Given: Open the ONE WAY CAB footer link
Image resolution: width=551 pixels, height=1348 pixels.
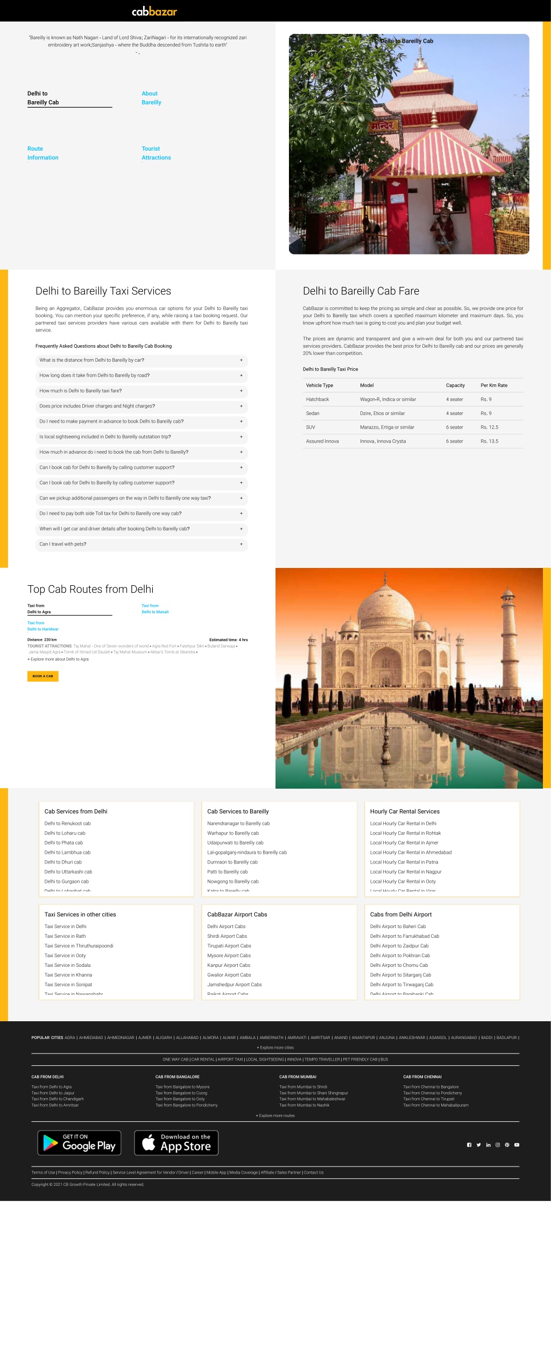Looking at the screenshot, I should pyautogui.click(x=175, y=1059).
